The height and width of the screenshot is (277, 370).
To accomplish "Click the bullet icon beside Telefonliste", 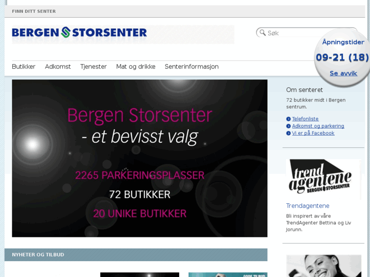I will tap(289, 119).
